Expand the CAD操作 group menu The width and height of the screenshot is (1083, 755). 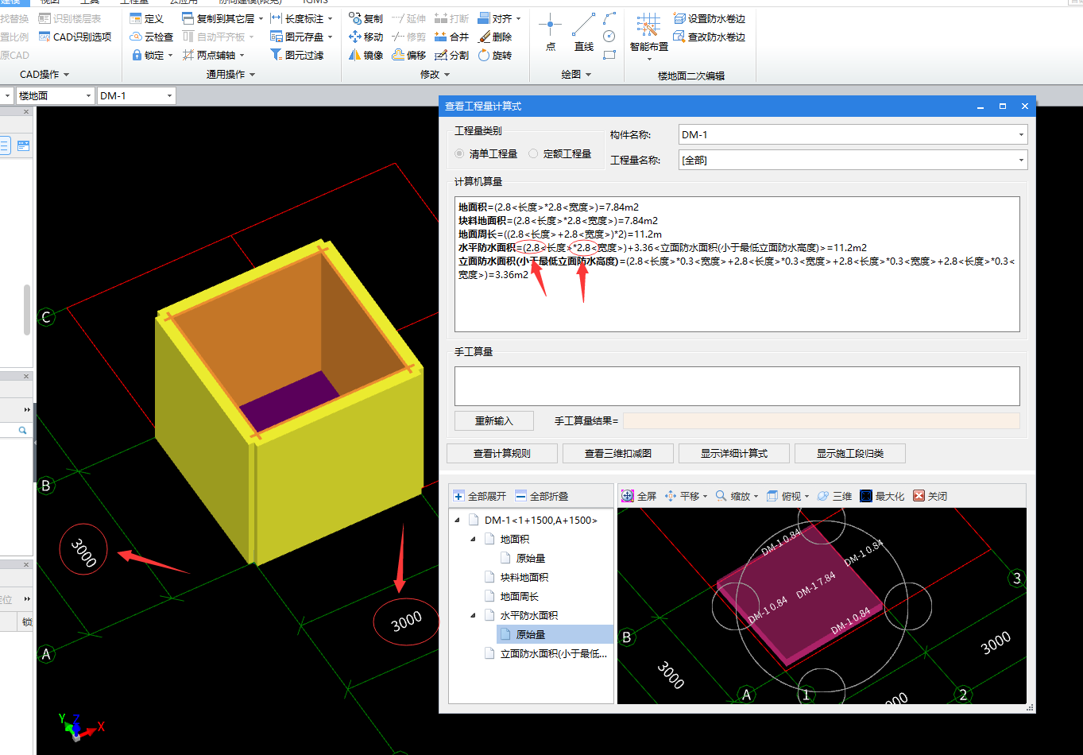point(44,74)
